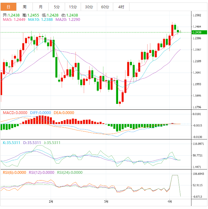Show the 30分 timeframe chart
This screenshot has height=209, width=208.
[x=89, y=7]
